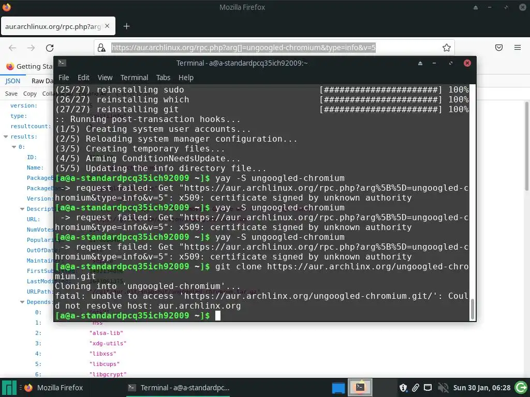Click the "alsa-lib" value in JSON
This screenshot has width=530, height=397.
coord(106,333)
